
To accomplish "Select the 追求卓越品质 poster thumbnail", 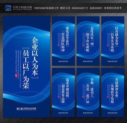I will [63, 93].
